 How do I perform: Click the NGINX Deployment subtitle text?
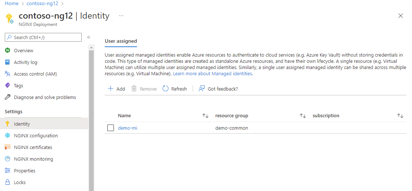pyautogui.click(x=38, y=24)
